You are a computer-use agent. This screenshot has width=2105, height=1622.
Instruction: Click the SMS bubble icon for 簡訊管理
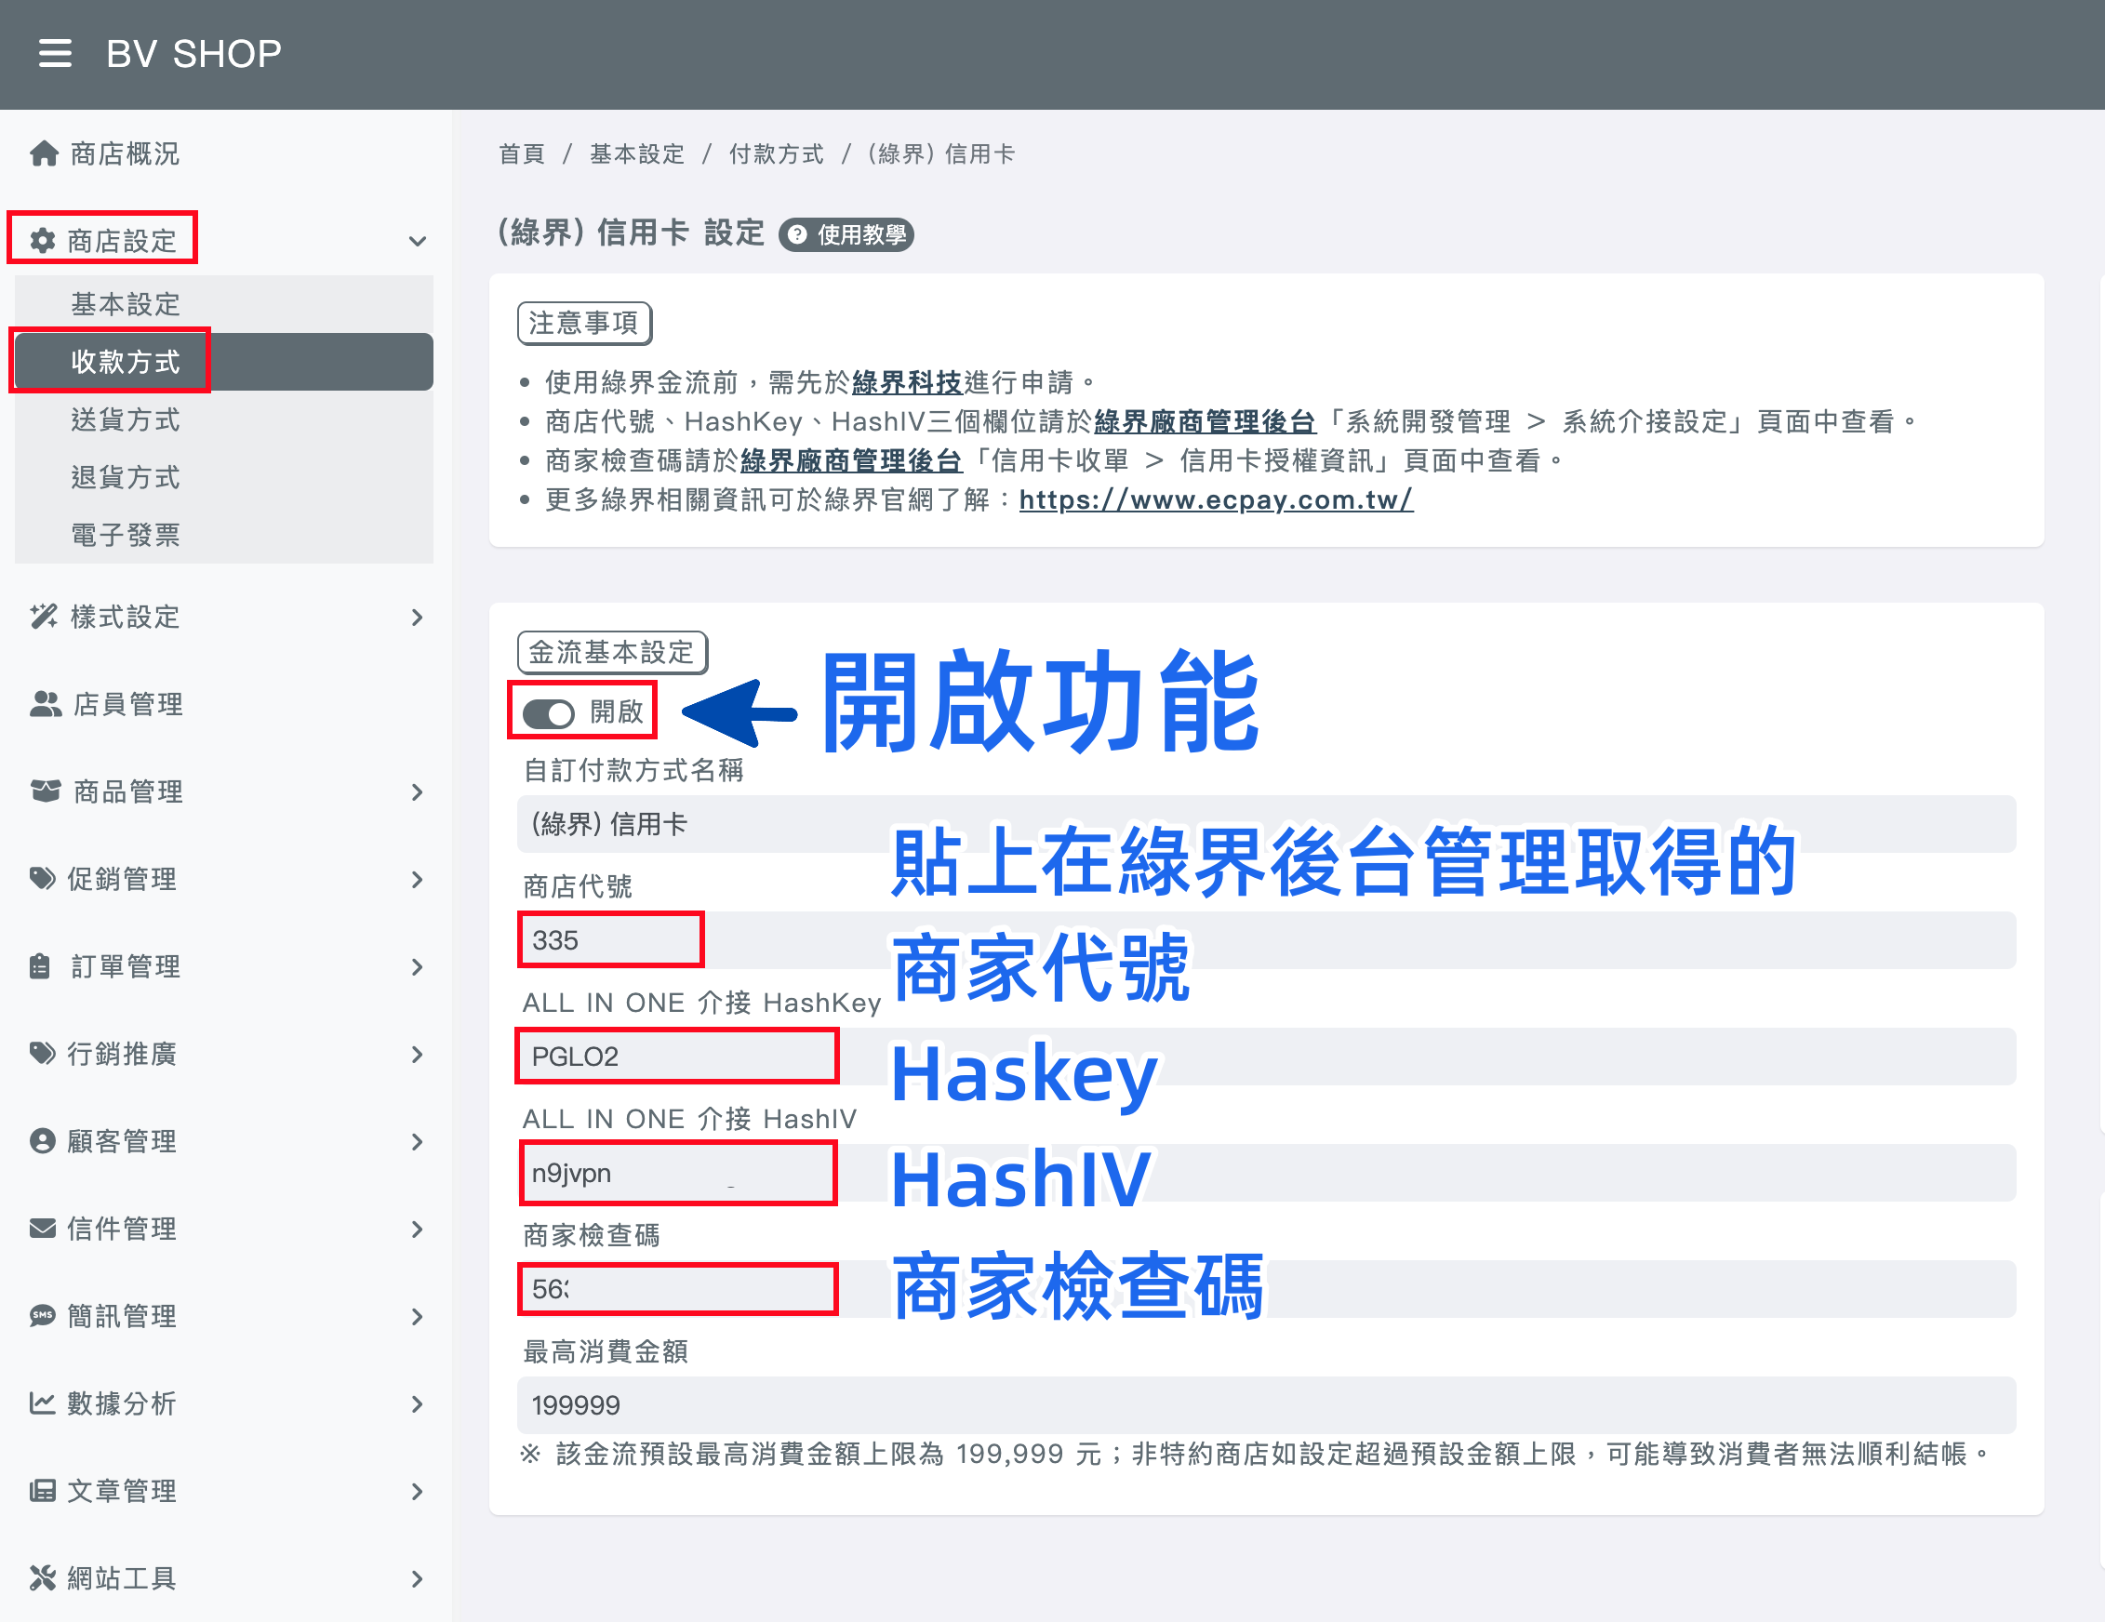click(43, 1315)
